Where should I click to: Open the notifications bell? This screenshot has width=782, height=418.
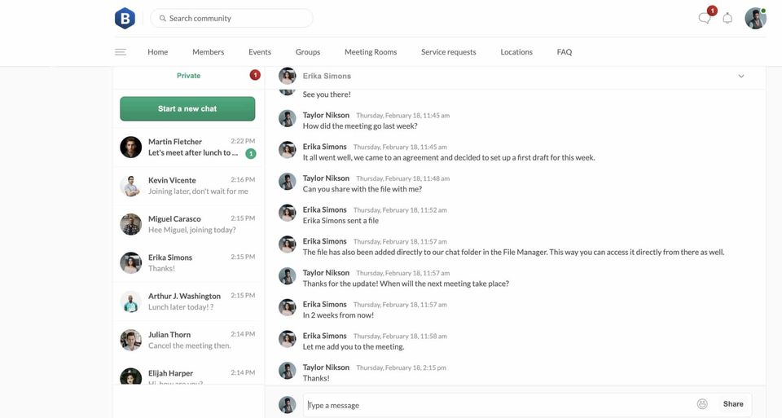pos(727,18)
